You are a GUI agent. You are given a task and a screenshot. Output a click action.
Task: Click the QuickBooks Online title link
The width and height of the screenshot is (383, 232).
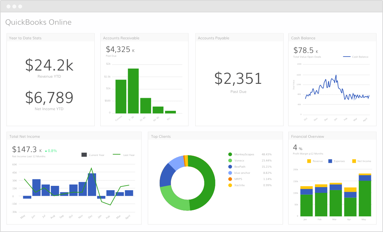click(x=38, y=22)
